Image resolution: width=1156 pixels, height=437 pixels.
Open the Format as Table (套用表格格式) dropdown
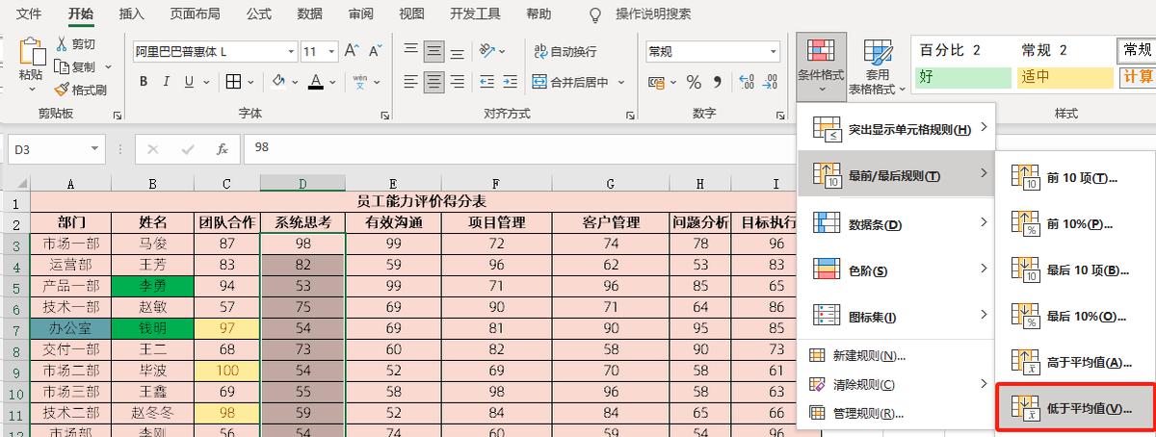(x=878, y=67)
